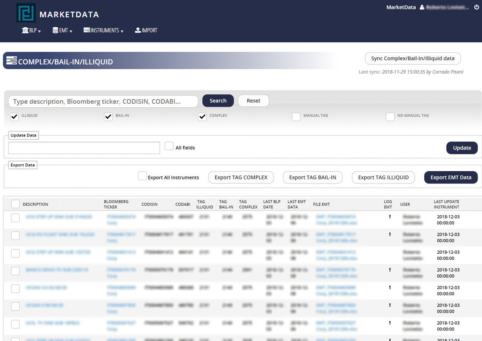Uncheck the COMPLEX filter checkbox

coord(202,117)
